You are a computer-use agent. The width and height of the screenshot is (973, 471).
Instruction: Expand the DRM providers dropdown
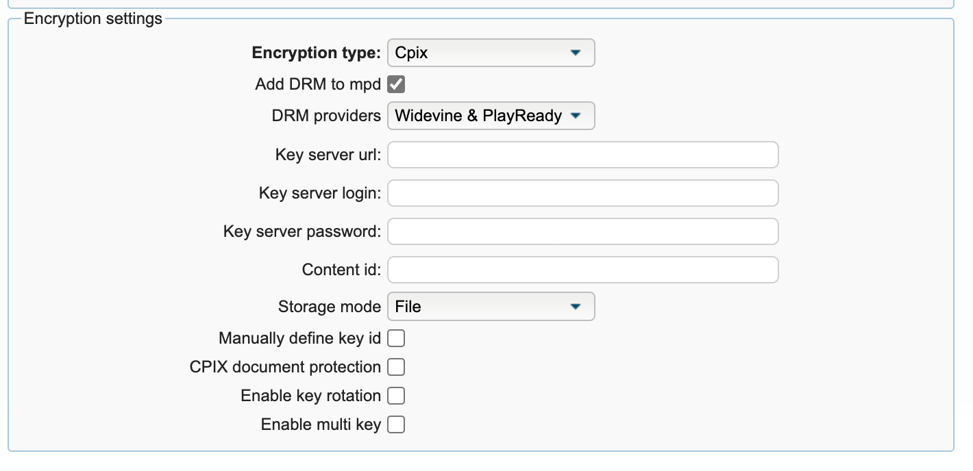pos(491,116)
